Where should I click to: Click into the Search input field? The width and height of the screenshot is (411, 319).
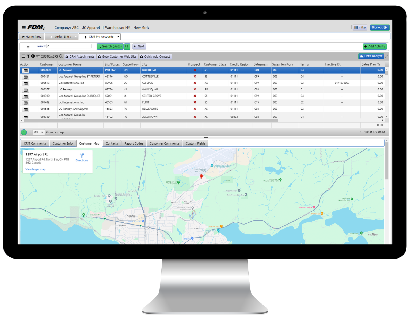click(69, 46)
